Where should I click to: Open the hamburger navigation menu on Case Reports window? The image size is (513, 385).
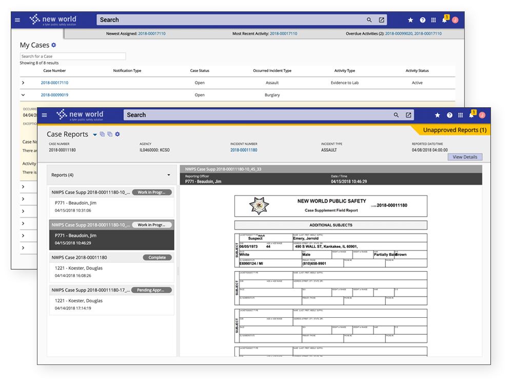45,115
